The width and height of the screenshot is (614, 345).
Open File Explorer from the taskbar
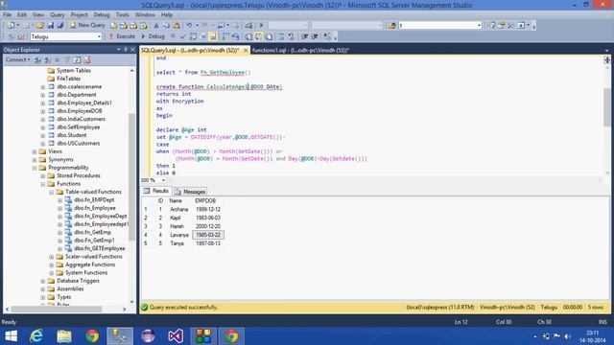pos(64,335)
